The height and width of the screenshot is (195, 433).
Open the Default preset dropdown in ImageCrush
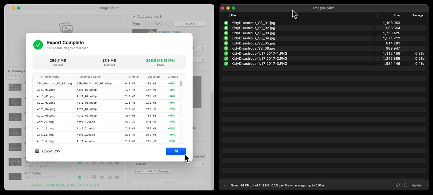[x=169, y=164]
